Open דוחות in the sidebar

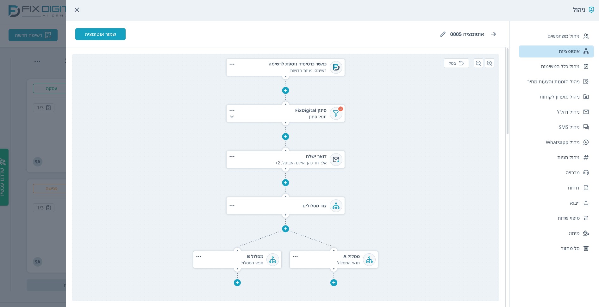click(556, 188)
